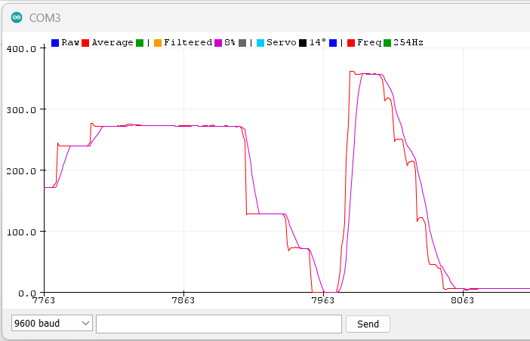Click the Filtered legend text label

pyautogui.click(x=188, y=43)
